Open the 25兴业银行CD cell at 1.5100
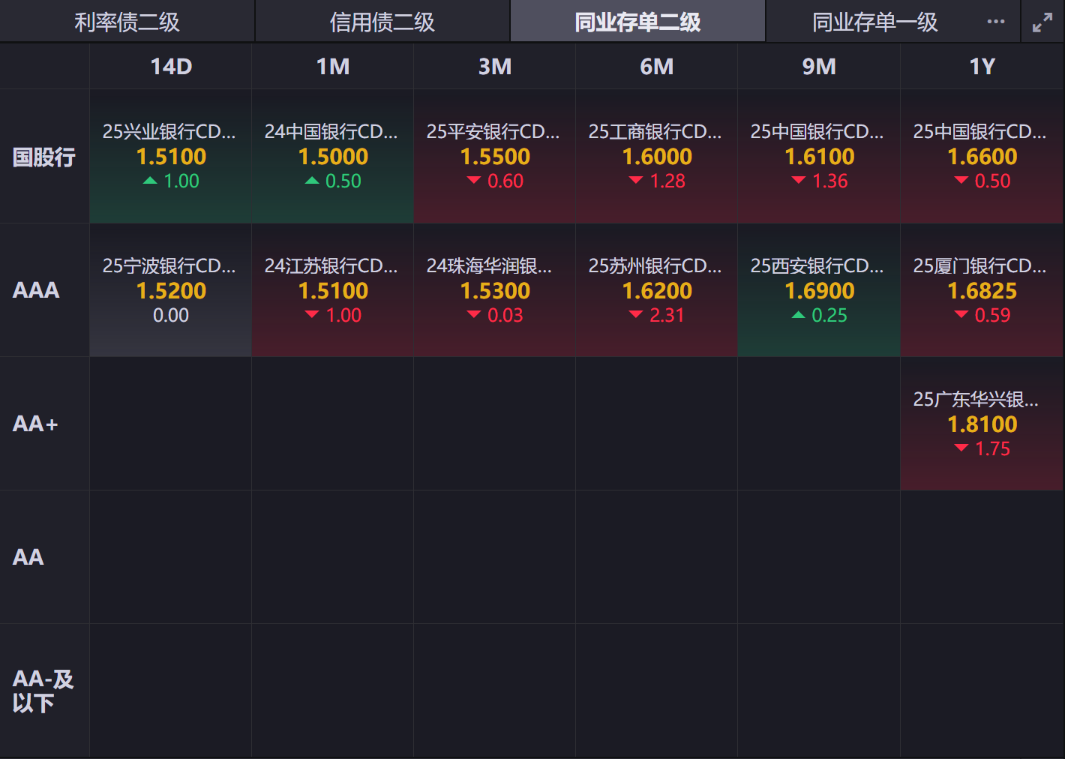The image size is (1065, 759). 171,157
